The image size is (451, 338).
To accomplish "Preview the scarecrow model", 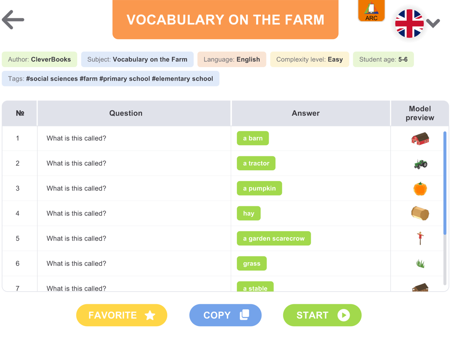I will 420,238.
